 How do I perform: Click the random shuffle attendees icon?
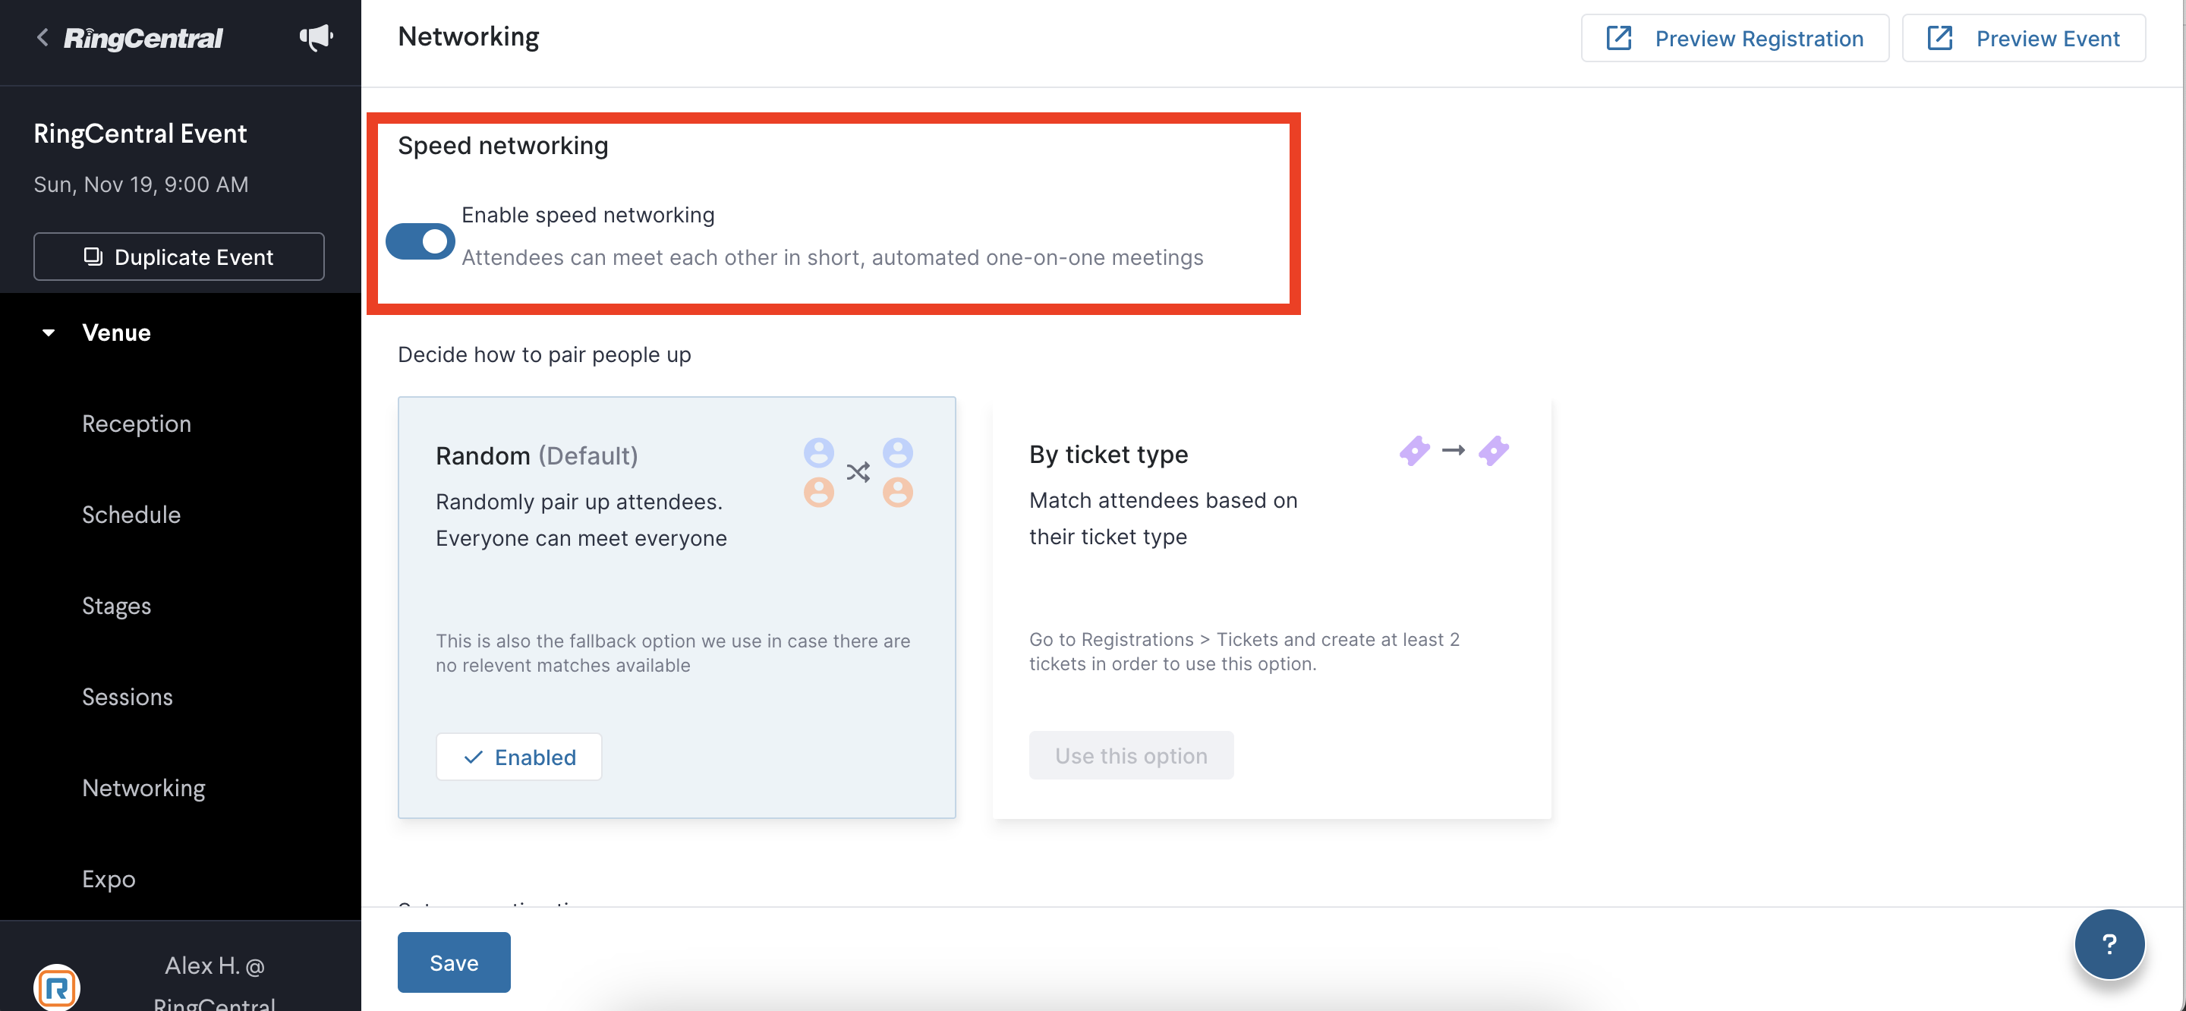tap(858, 472)
